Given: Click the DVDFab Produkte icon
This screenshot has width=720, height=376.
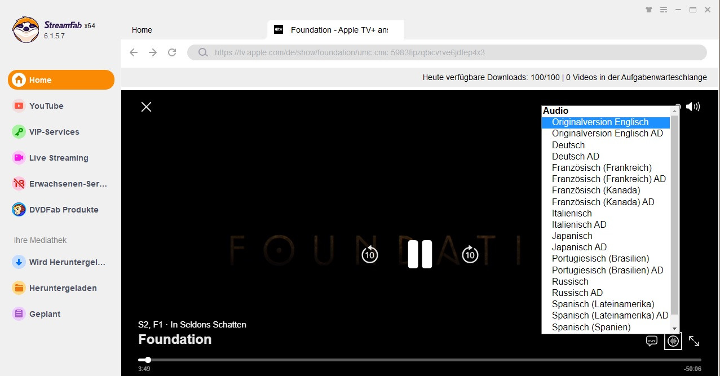Looking at the screenshot, I should tap(19, 210).
